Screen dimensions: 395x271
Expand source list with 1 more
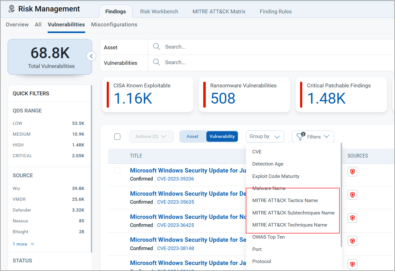23,244
